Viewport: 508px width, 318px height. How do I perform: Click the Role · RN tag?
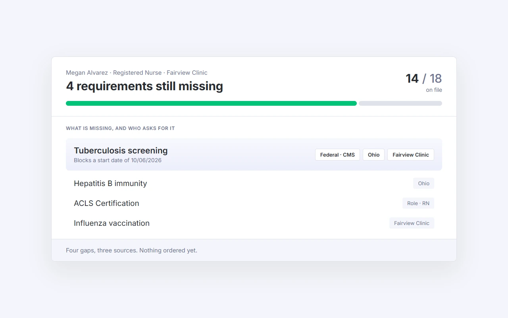point(418,203)
